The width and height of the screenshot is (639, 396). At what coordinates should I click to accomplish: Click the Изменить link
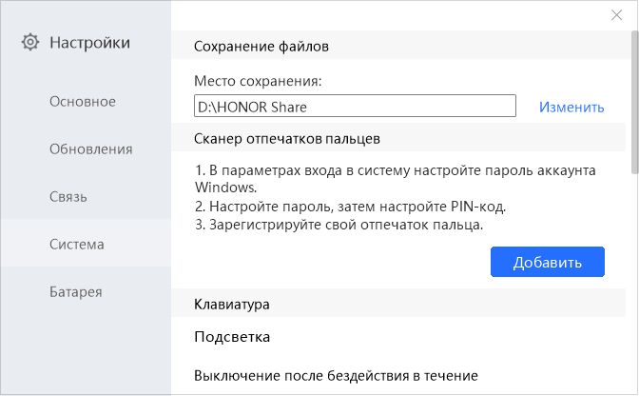[x=571, y=107]
